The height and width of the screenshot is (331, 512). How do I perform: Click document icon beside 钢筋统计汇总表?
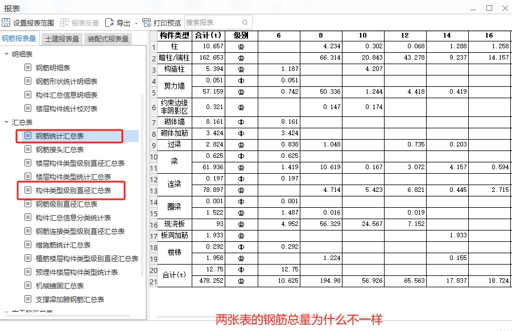[x=28, y=136]
